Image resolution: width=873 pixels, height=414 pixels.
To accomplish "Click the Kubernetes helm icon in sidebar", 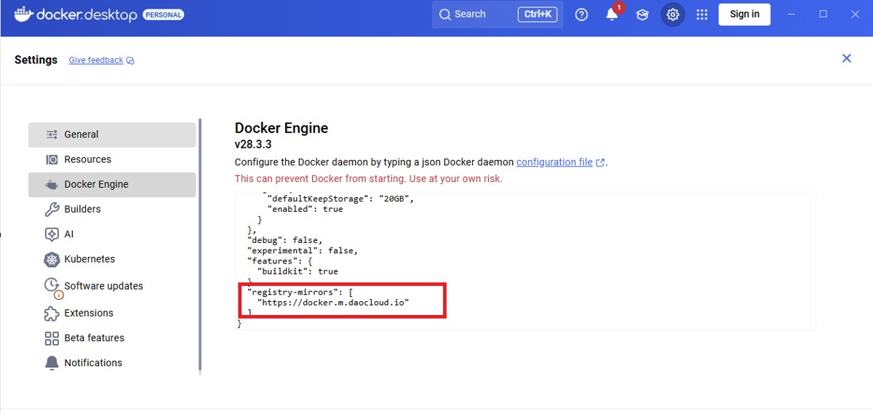I will (x=52, y=260).
